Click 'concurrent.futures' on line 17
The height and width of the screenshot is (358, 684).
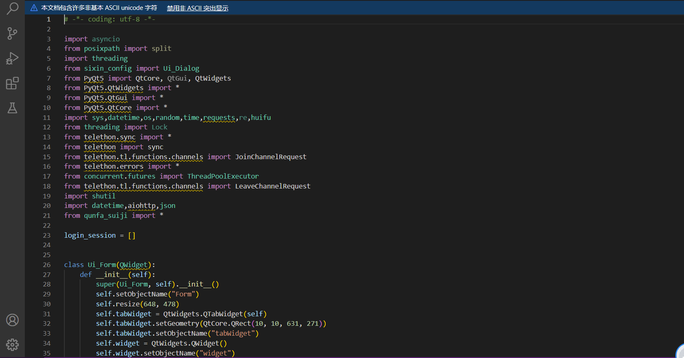[120, 176]
